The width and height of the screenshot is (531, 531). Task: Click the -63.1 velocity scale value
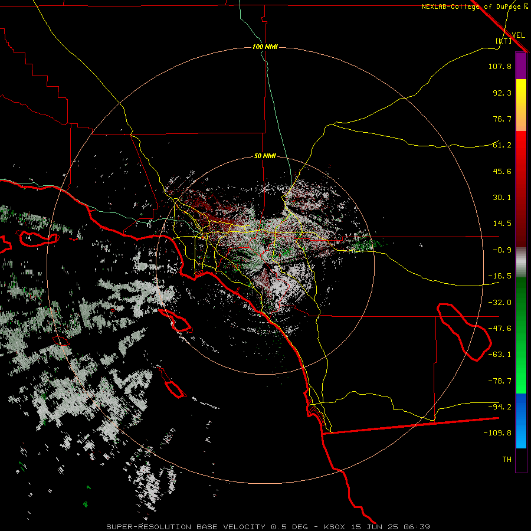pos(500,355)
